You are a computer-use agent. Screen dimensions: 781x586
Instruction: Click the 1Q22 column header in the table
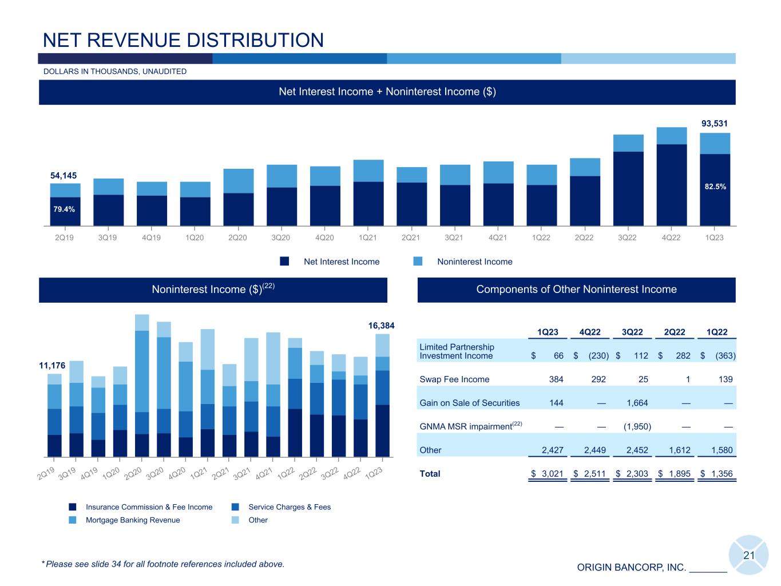[717, 332]
